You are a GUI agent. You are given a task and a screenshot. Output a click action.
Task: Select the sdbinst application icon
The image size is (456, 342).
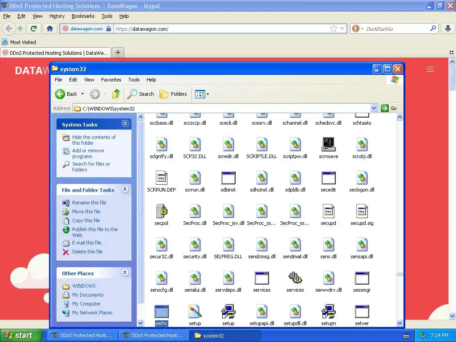[228, 178]
